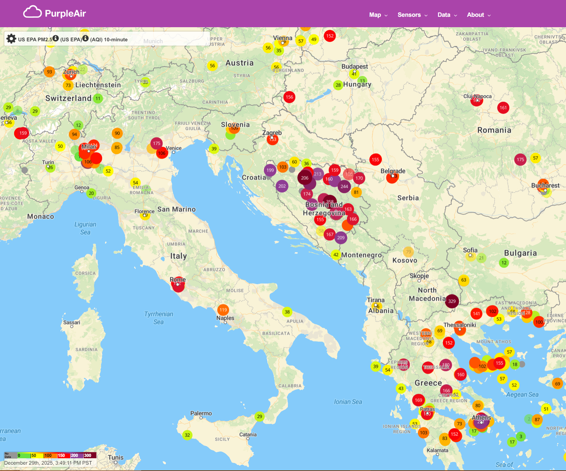Click the red 169 sensor marker
The image size is (566, 471).
419,400
